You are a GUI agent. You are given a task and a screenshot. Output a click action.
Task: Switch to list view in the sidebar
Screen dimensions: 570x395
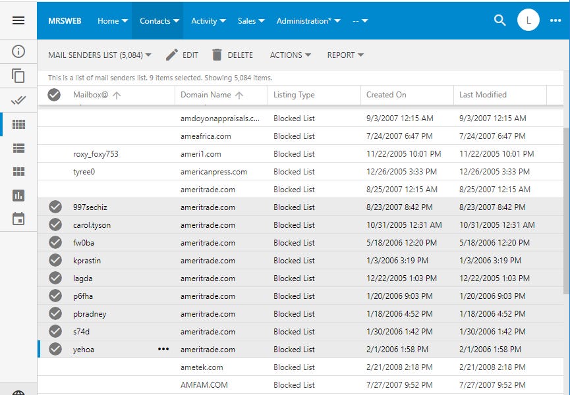18,149
